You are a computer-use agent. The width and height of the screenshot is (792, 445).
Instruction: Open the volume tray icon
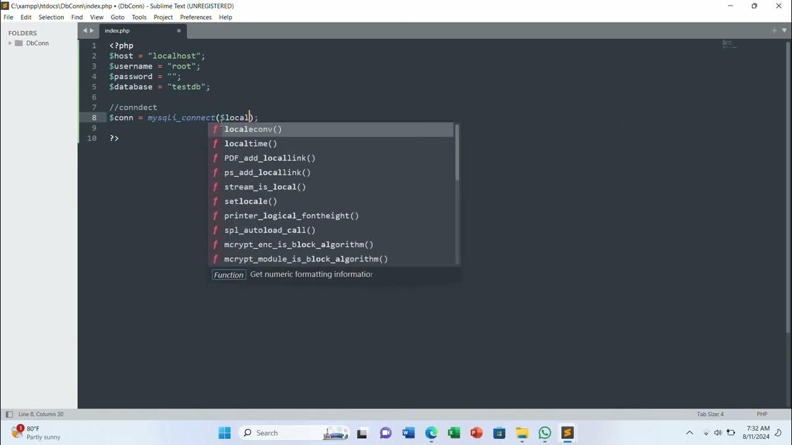click(718, 433)
